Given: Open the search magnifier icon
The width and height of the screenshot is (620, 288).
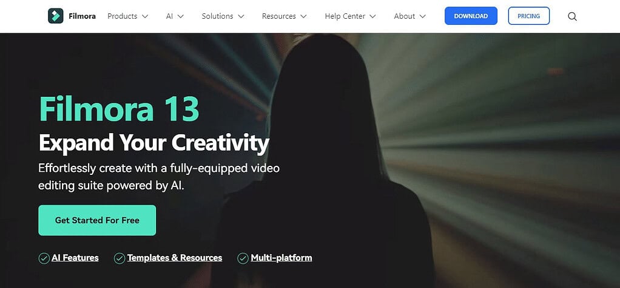Looking at the screenshot, I should 572,16.
